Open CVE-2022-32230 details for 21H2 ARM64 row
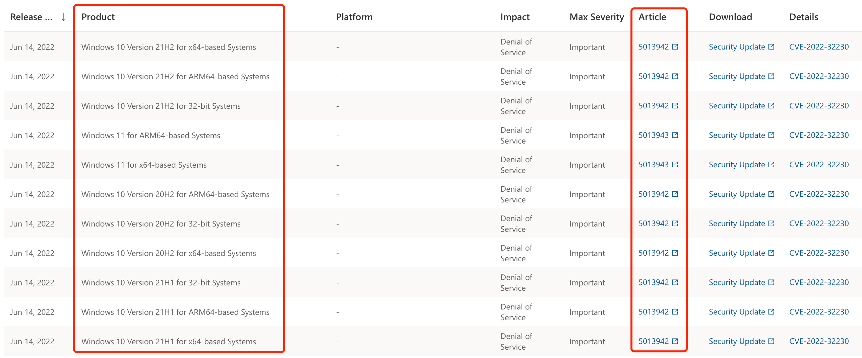Screen dimensions: 862x358 tap(819, 76)
